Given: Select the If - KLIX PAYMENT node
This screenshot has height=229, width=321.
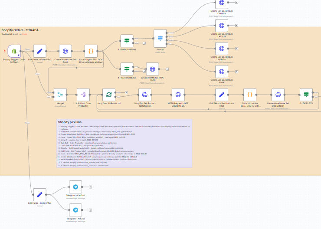Looking at the screenshot, I should click(x=127, y=69).
